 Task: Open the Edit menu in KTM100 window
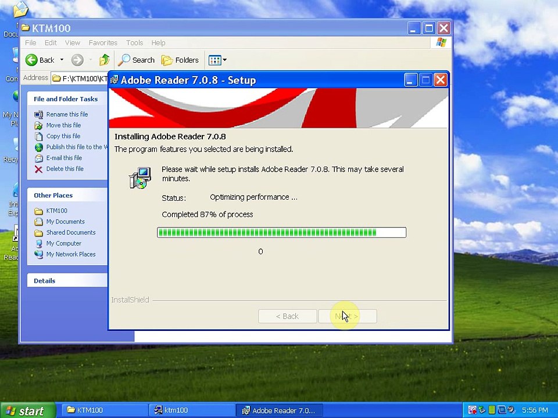(x=51, y=42)
